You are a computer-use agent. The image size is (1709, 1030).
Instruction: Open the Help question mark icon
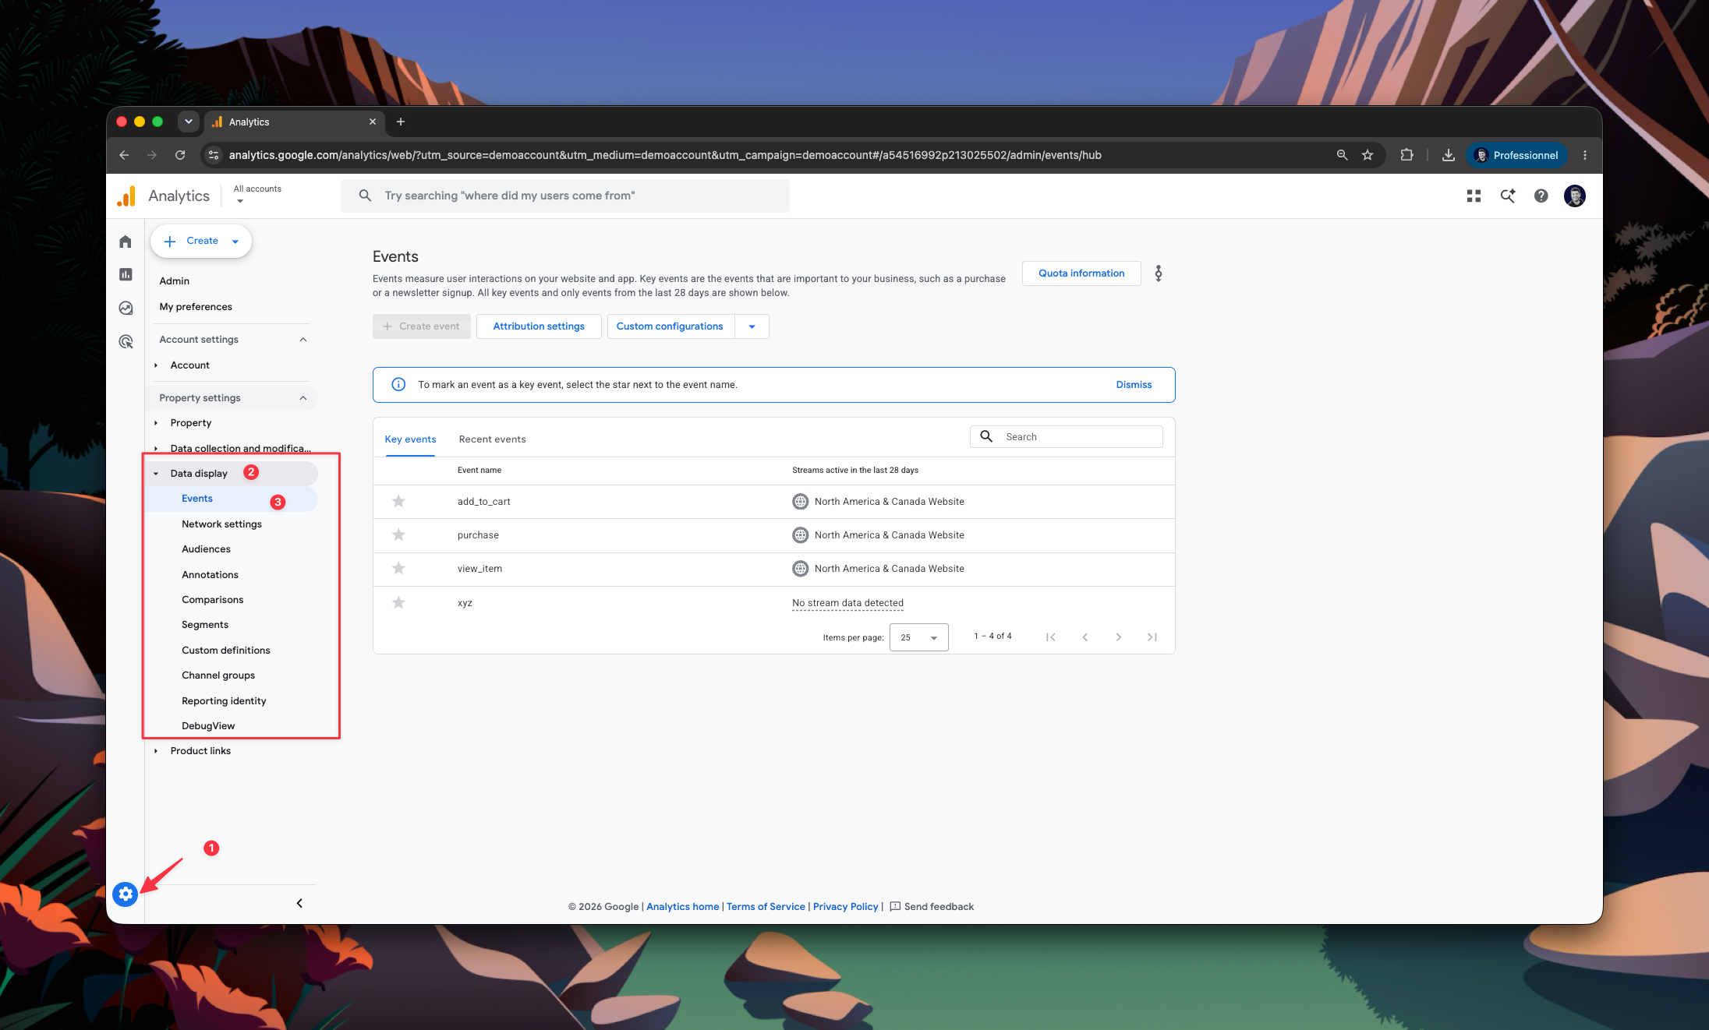pos(1541,196)
